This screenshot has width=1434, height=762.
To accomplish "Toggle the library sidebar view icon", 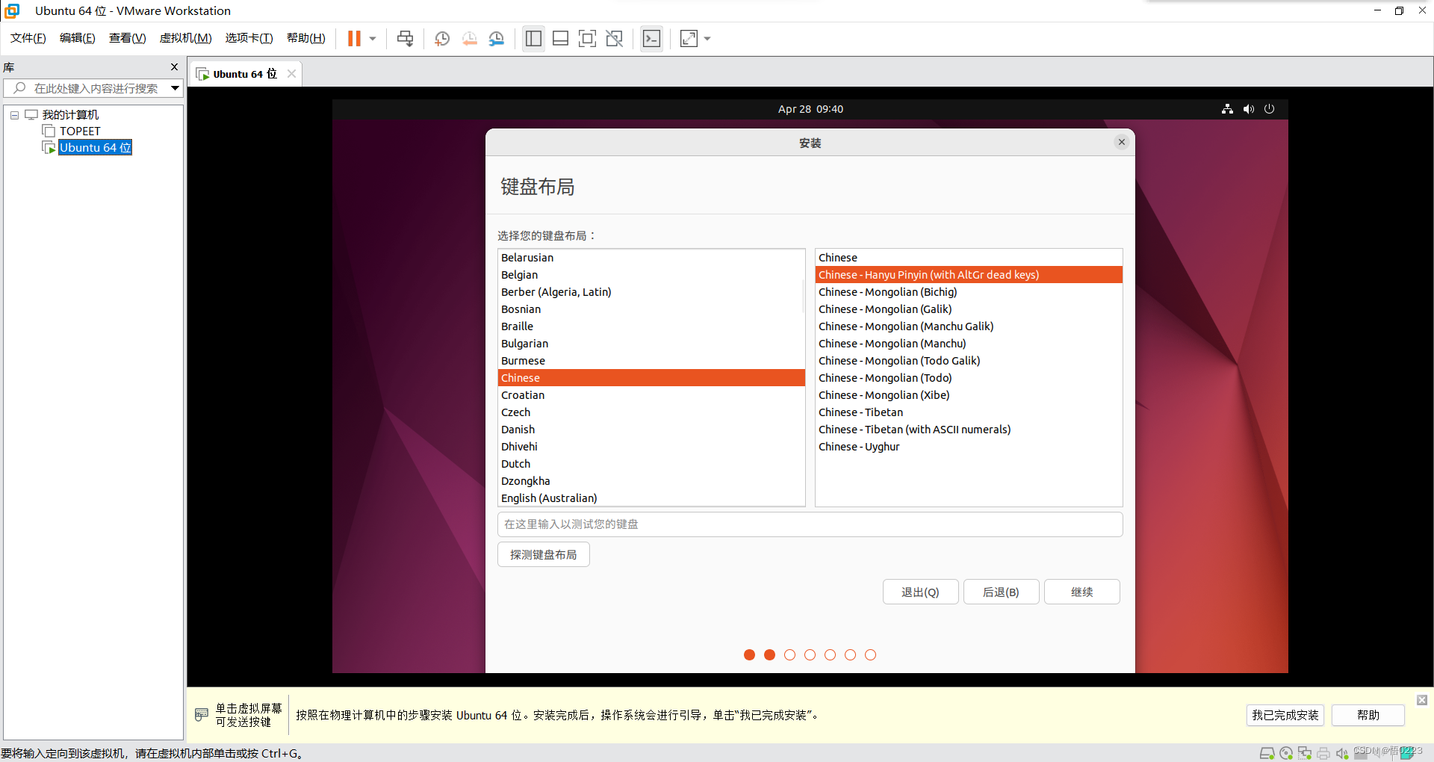I will pyautogui.click(x=533, y=39).
